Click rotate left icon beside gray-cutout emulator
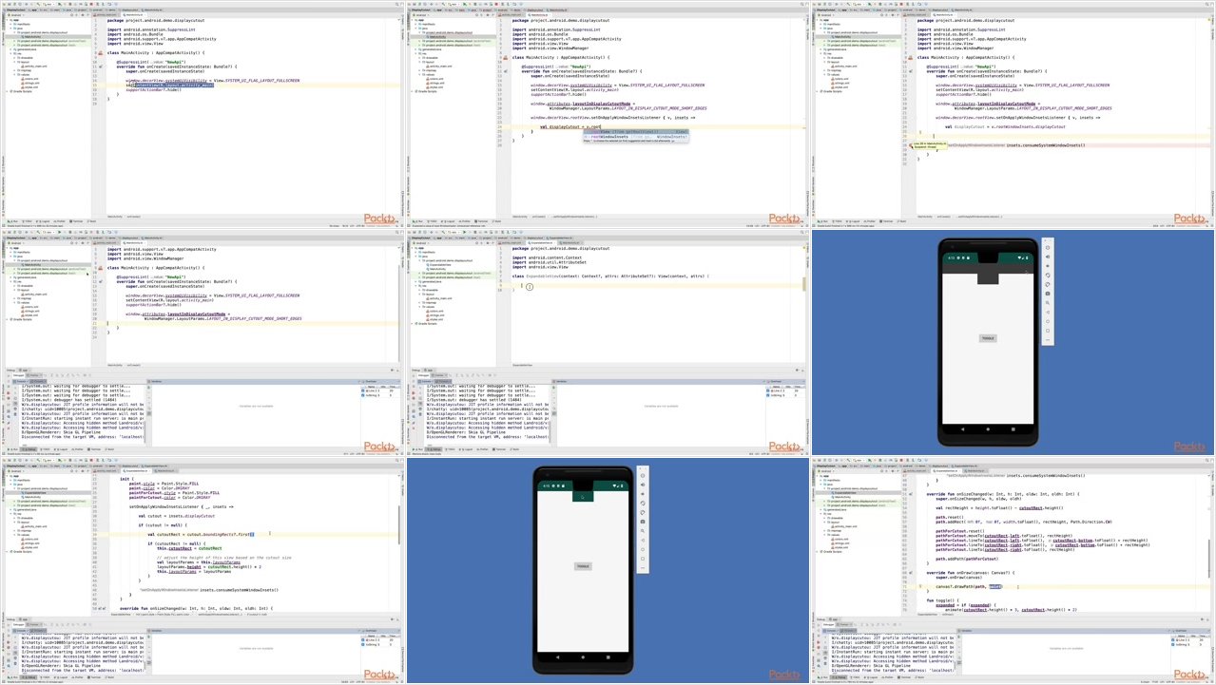Viewport: 1216px width, 685px height. click(1048, 276)
